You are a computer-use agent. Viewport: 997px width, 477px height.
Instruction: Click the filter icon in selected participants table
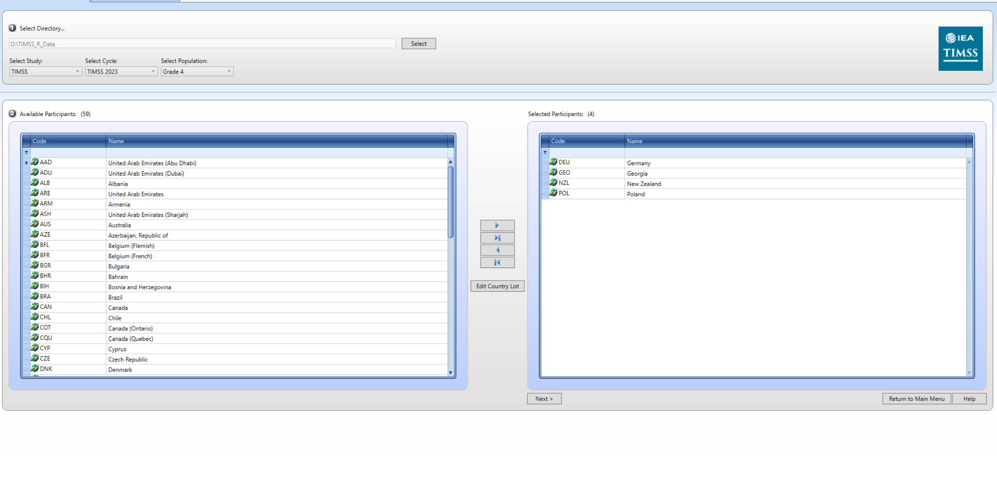pyautogui.click(x=545, y=153)
